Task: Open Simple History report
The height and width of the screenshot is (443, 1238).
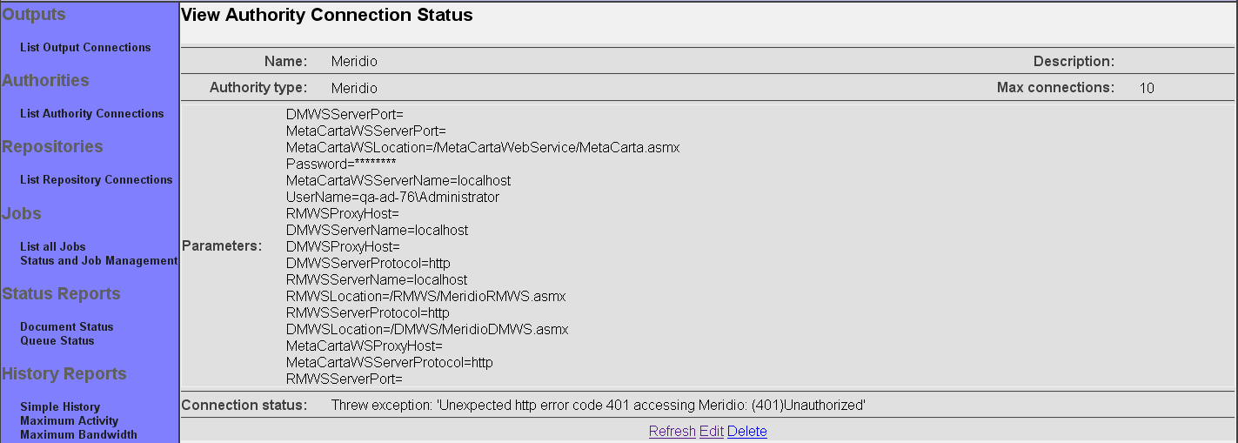Action: (59, 407)
